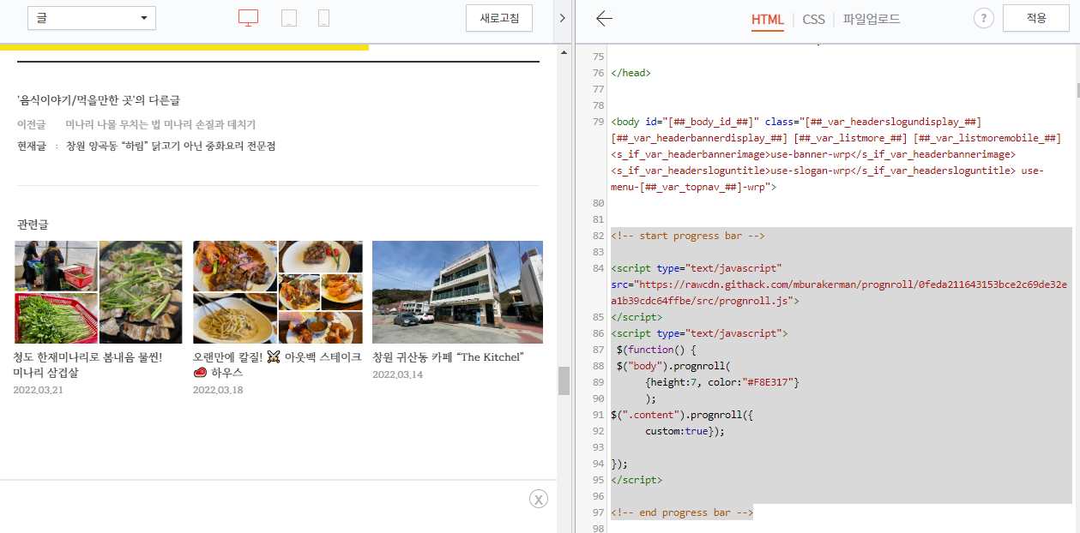This screenshot has width=1080, height=533.
Task: Go back using the left arrow icon
Action: [604, 19]
